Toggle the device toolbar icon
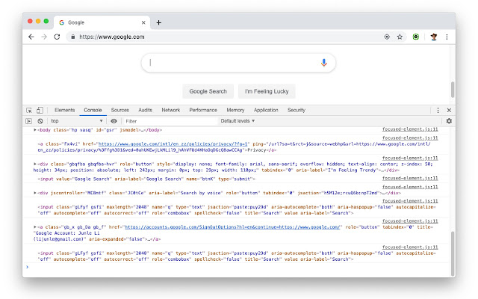478x299 pixels. (x=40, y=110)
